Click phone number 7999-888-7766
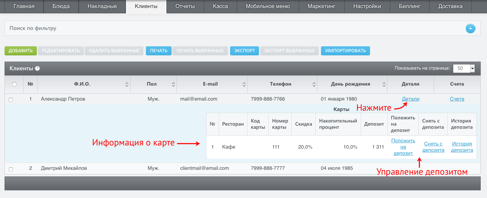The width and height of the screenshot is (487, 198). pos(268,99)
